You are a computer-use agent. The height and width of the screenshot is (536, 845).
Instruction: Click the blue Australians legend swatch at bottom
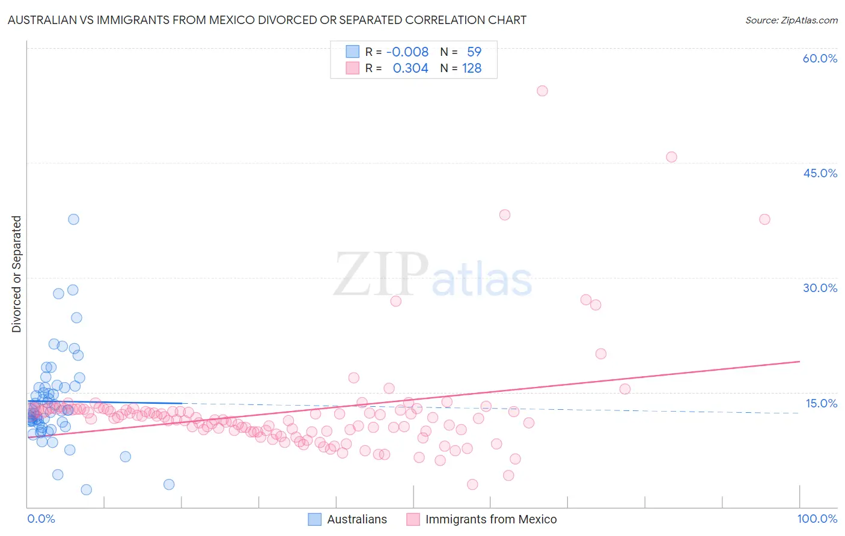point(315,519)
